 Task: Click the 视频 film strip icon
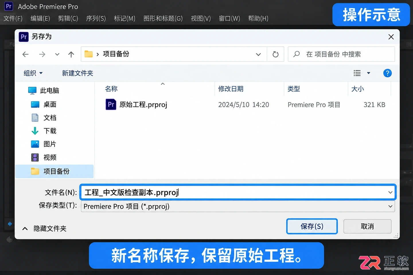coord(35,157)
